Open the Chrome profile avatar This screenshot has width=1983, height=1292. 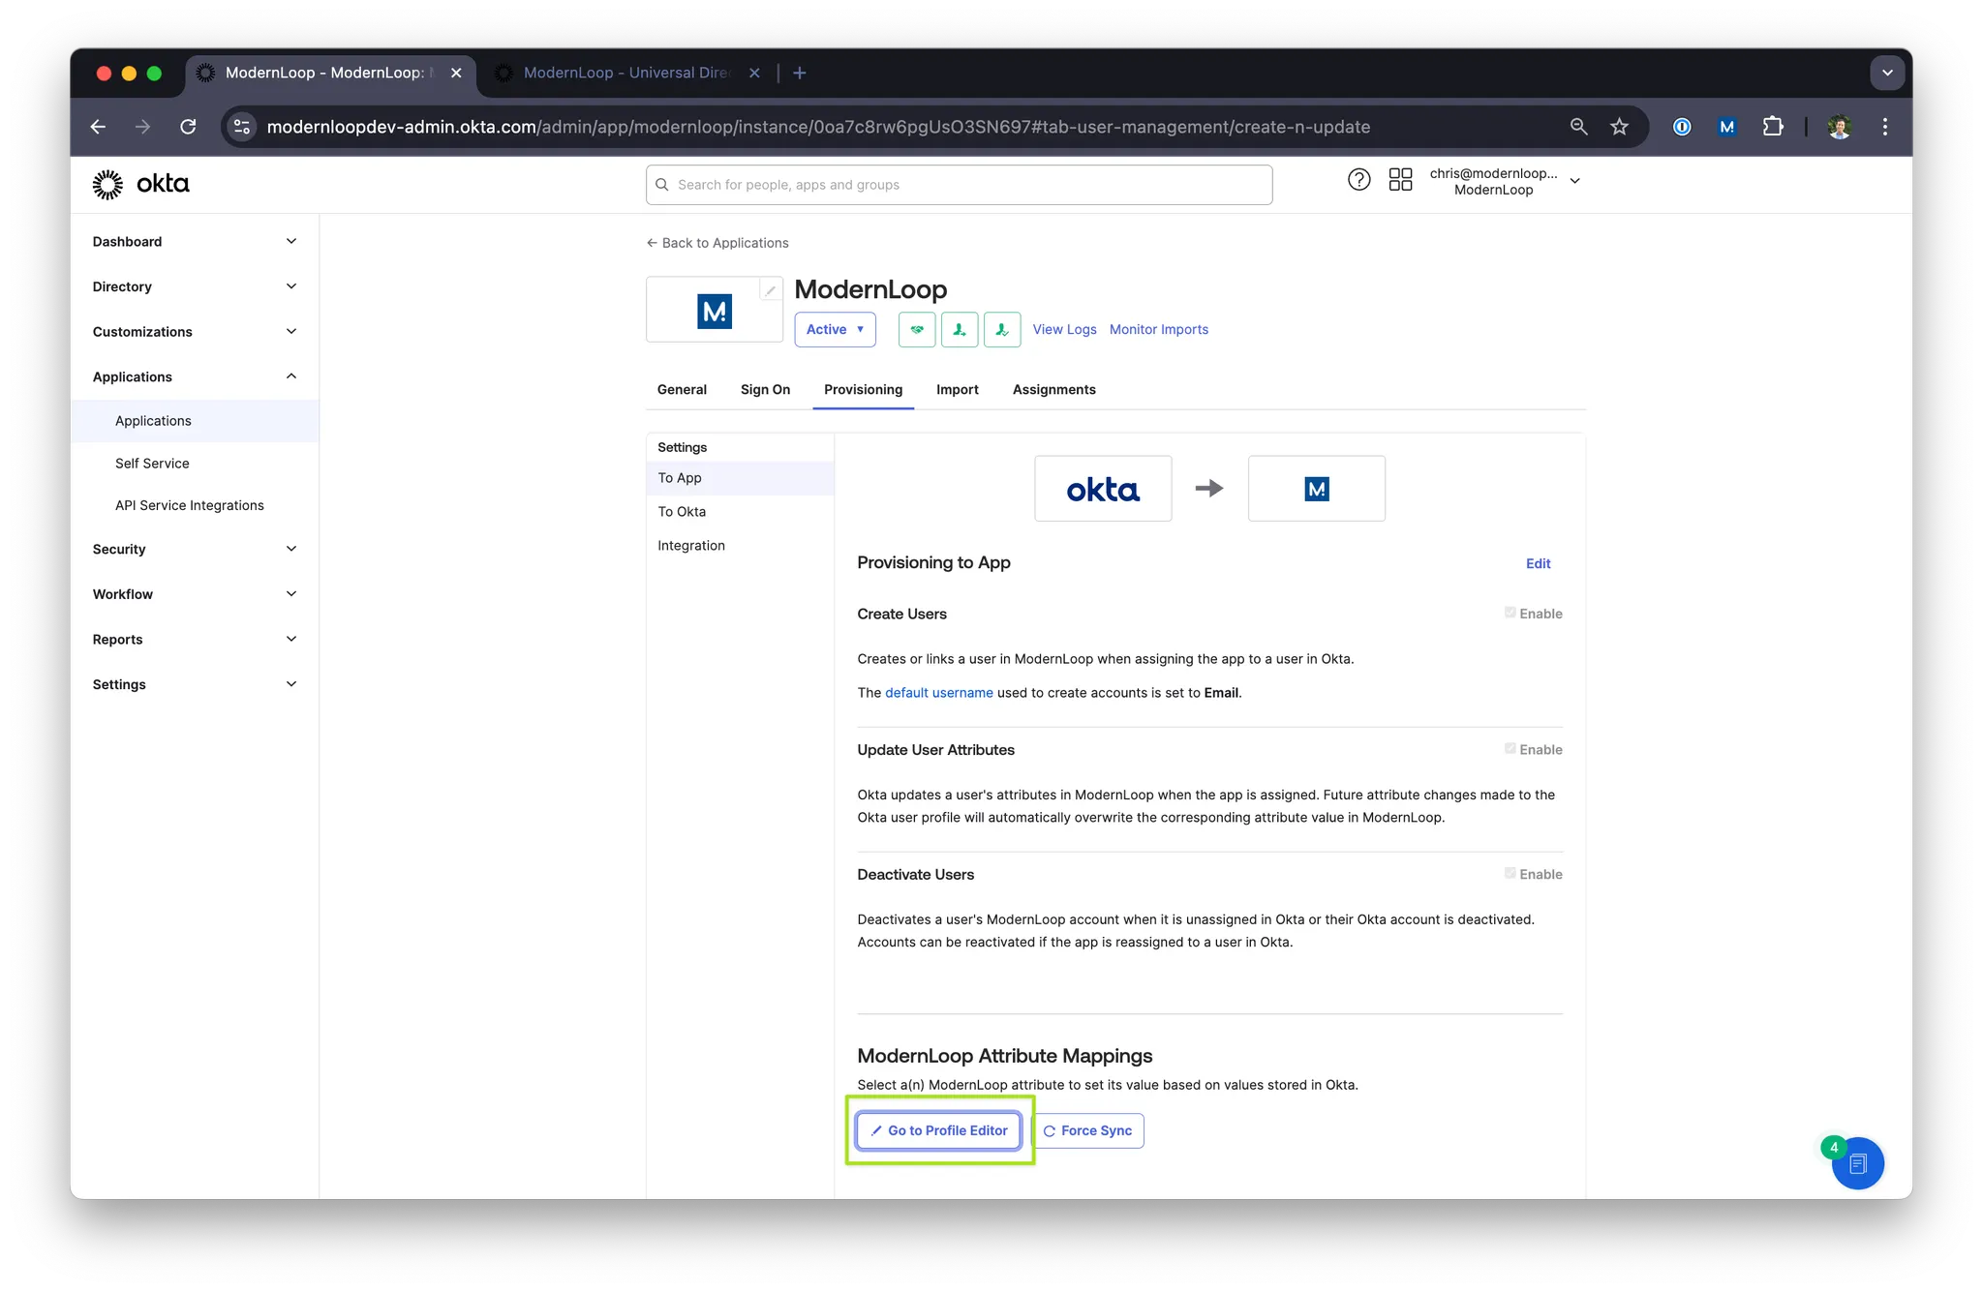[1840, 127]
